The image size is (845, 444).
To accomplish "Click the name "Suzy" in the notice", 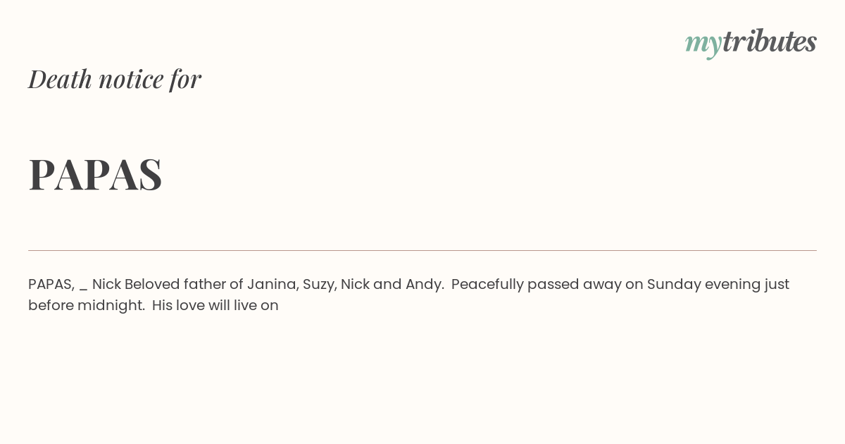I will 320,285.
